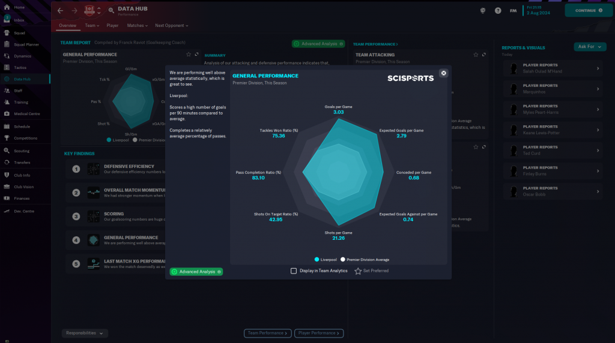Toggle Set Preferred star in popup

coord(358,271)
